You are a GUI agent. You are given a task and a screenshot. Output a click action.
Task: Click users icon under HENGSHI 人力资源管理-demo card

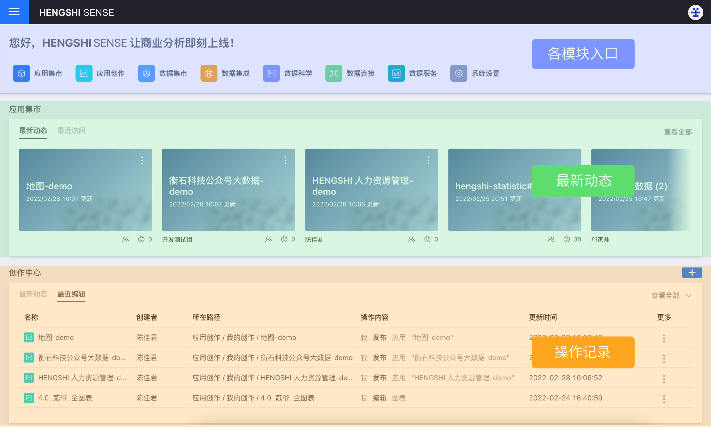click(x=412, y=239)
